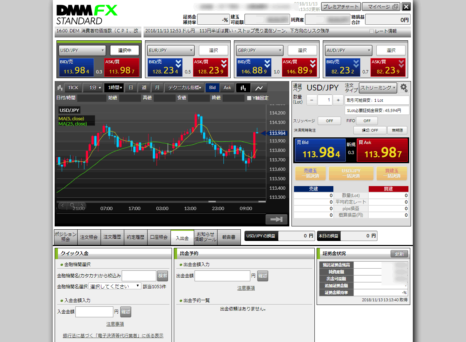Open the お知らせ情報ツール tab
The image size is (466, 342).
pos(205,237)
